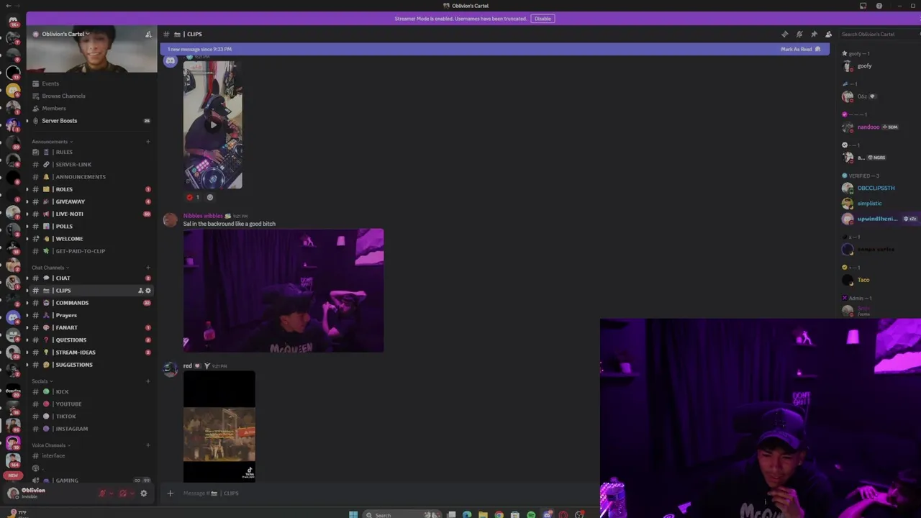Viewport: 921px width, 518px height.
Task: Open User Settings gear icon
Action: (x=144, y=493)
